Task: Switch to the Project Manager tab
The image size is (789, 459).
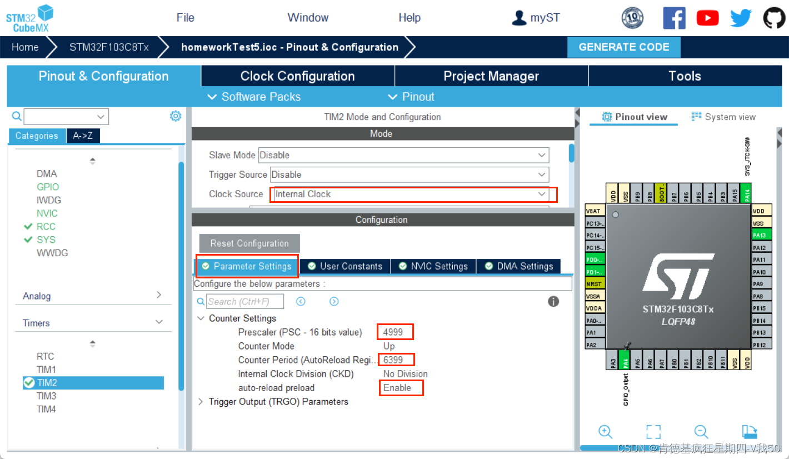Action: (x=491, y=76)
